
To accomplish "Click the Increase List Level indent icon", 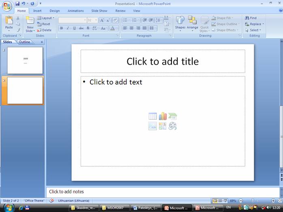I will 151,20.
